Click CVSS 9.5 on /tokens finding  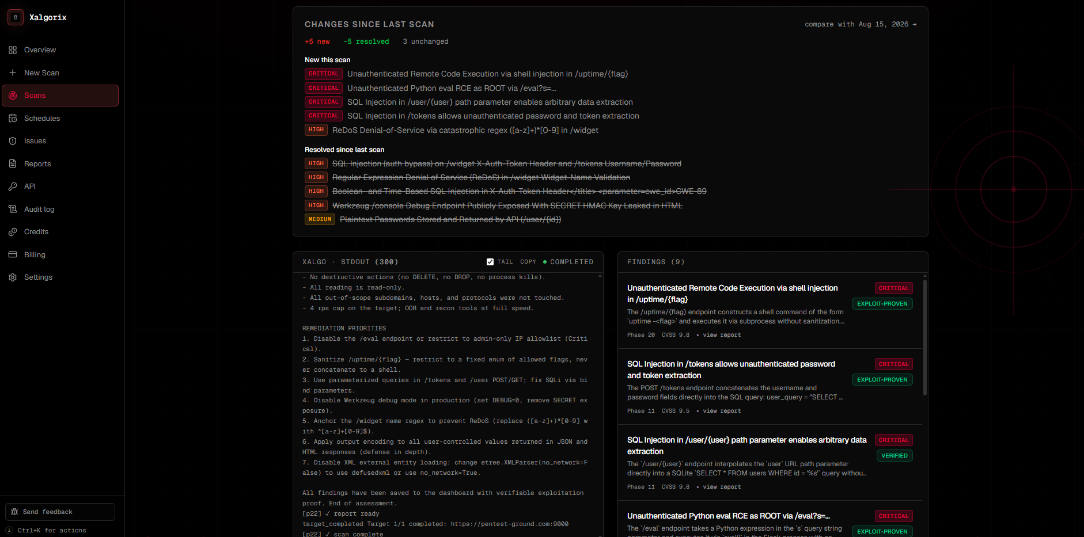pos(676,411)
